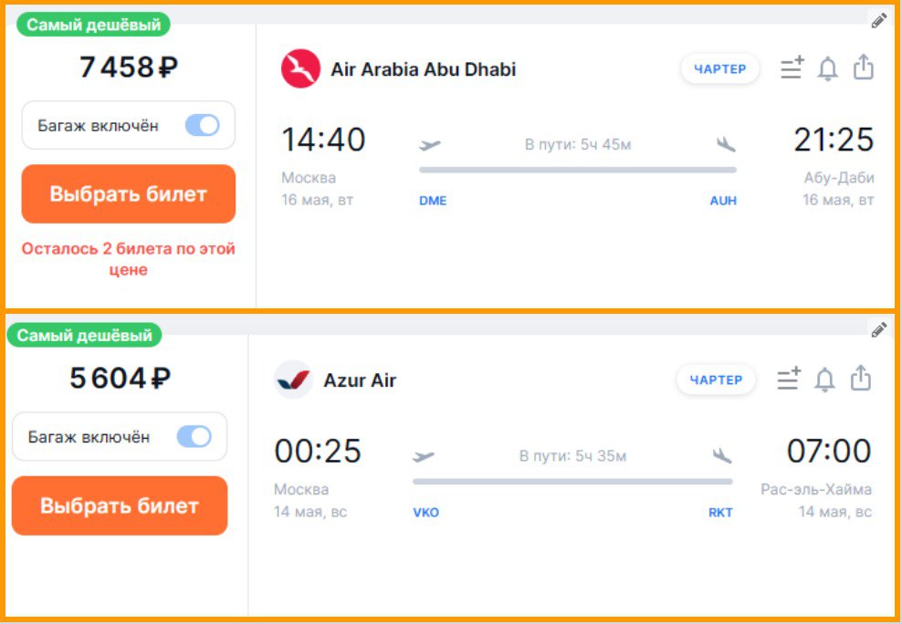Click the pencil edit icon on second card
Viewport: 902px width, 624px height.
[x=878, y=330]
